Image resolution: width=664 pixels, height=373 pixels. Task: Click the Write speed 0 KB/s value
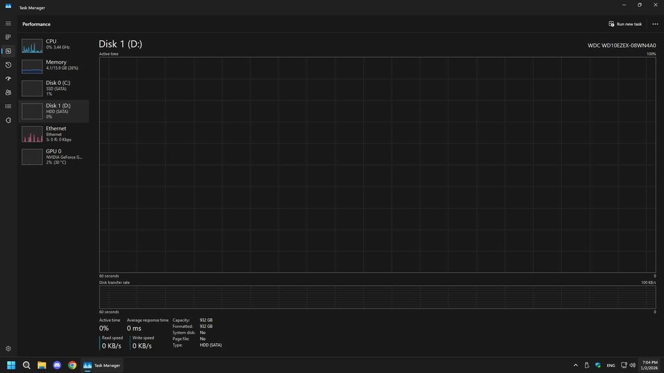[x=142, y=346]
